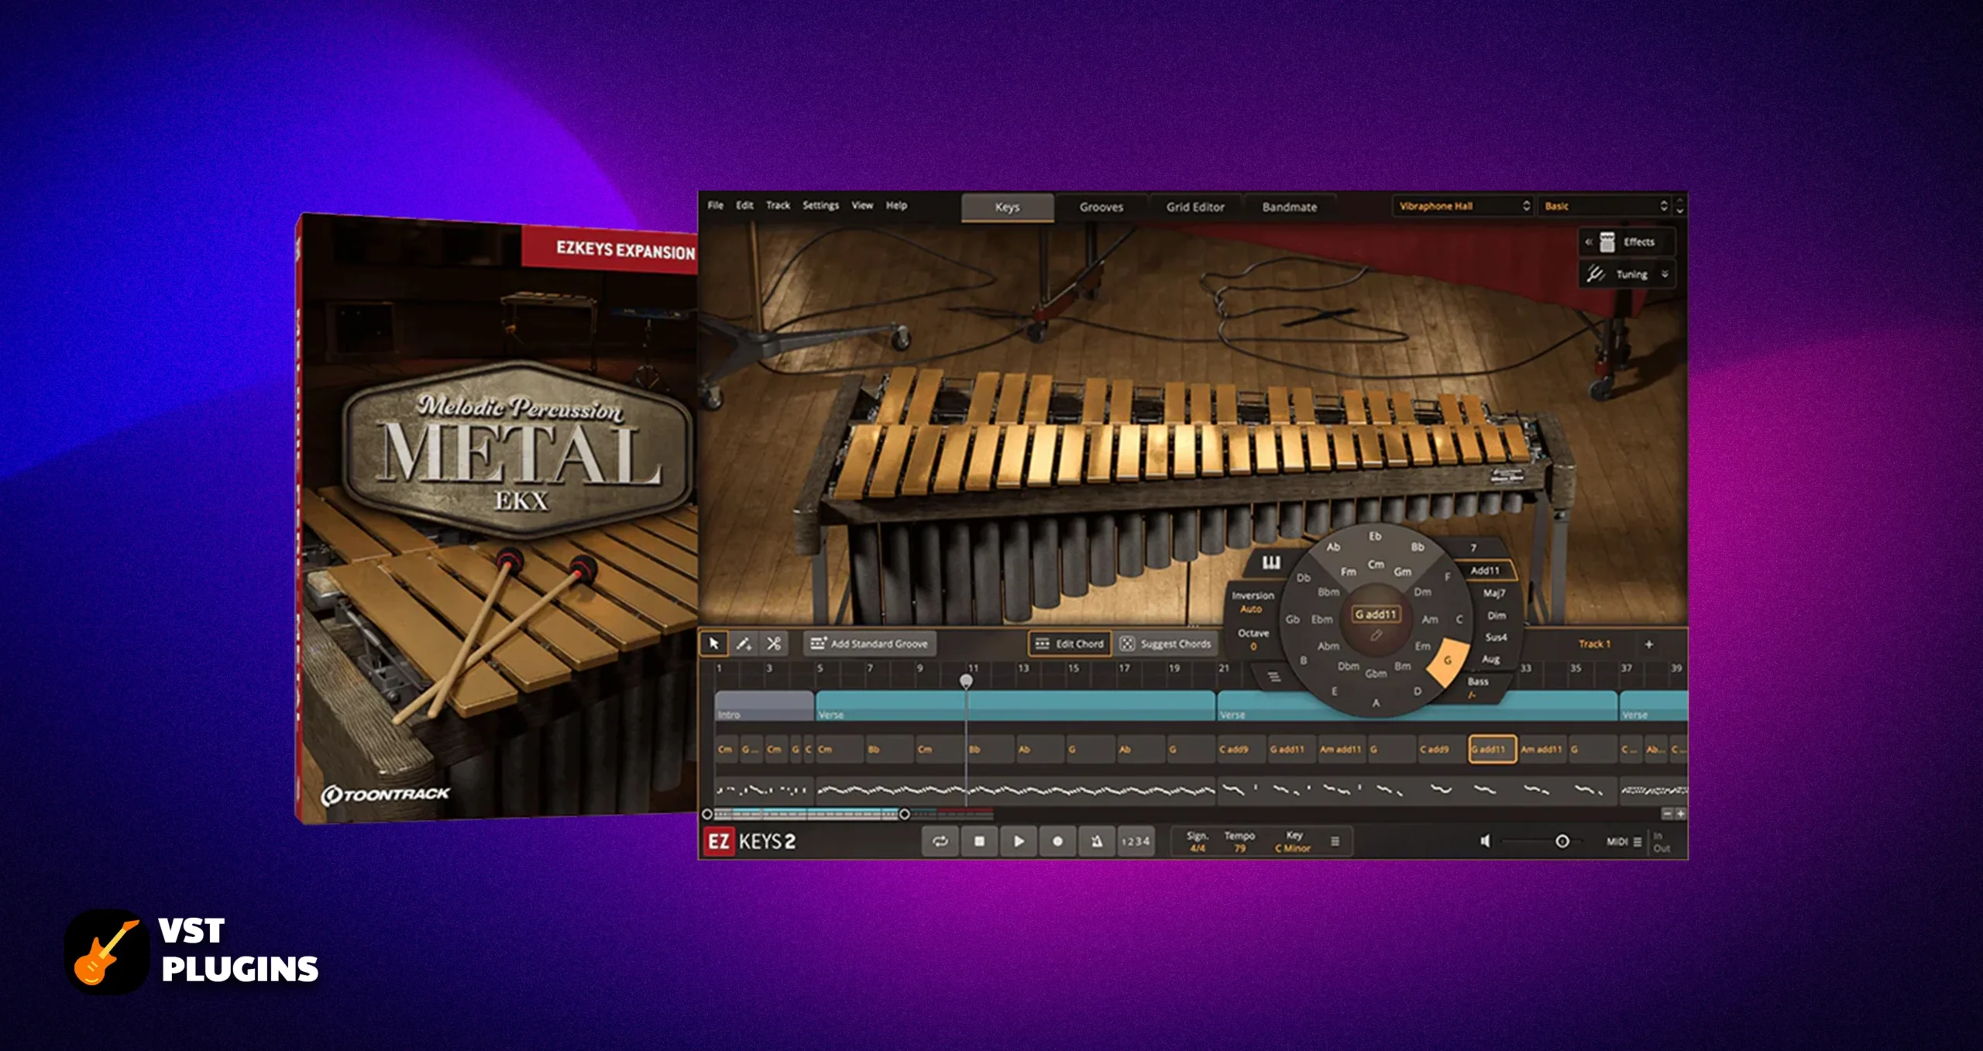Screen dimensions: 1983x1051
Task: Open the Settings menu
Action: click(820, 205)
